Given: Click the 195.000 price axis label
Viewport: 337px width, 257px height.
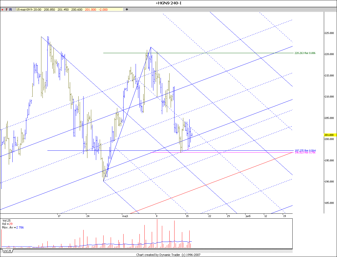Looking at the screenshot, I should pos(329,160).
